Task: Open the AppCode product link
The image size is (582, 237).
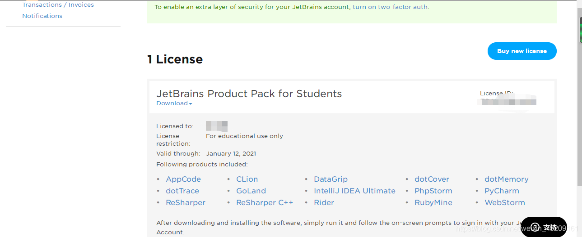Action: coord(183,179)
